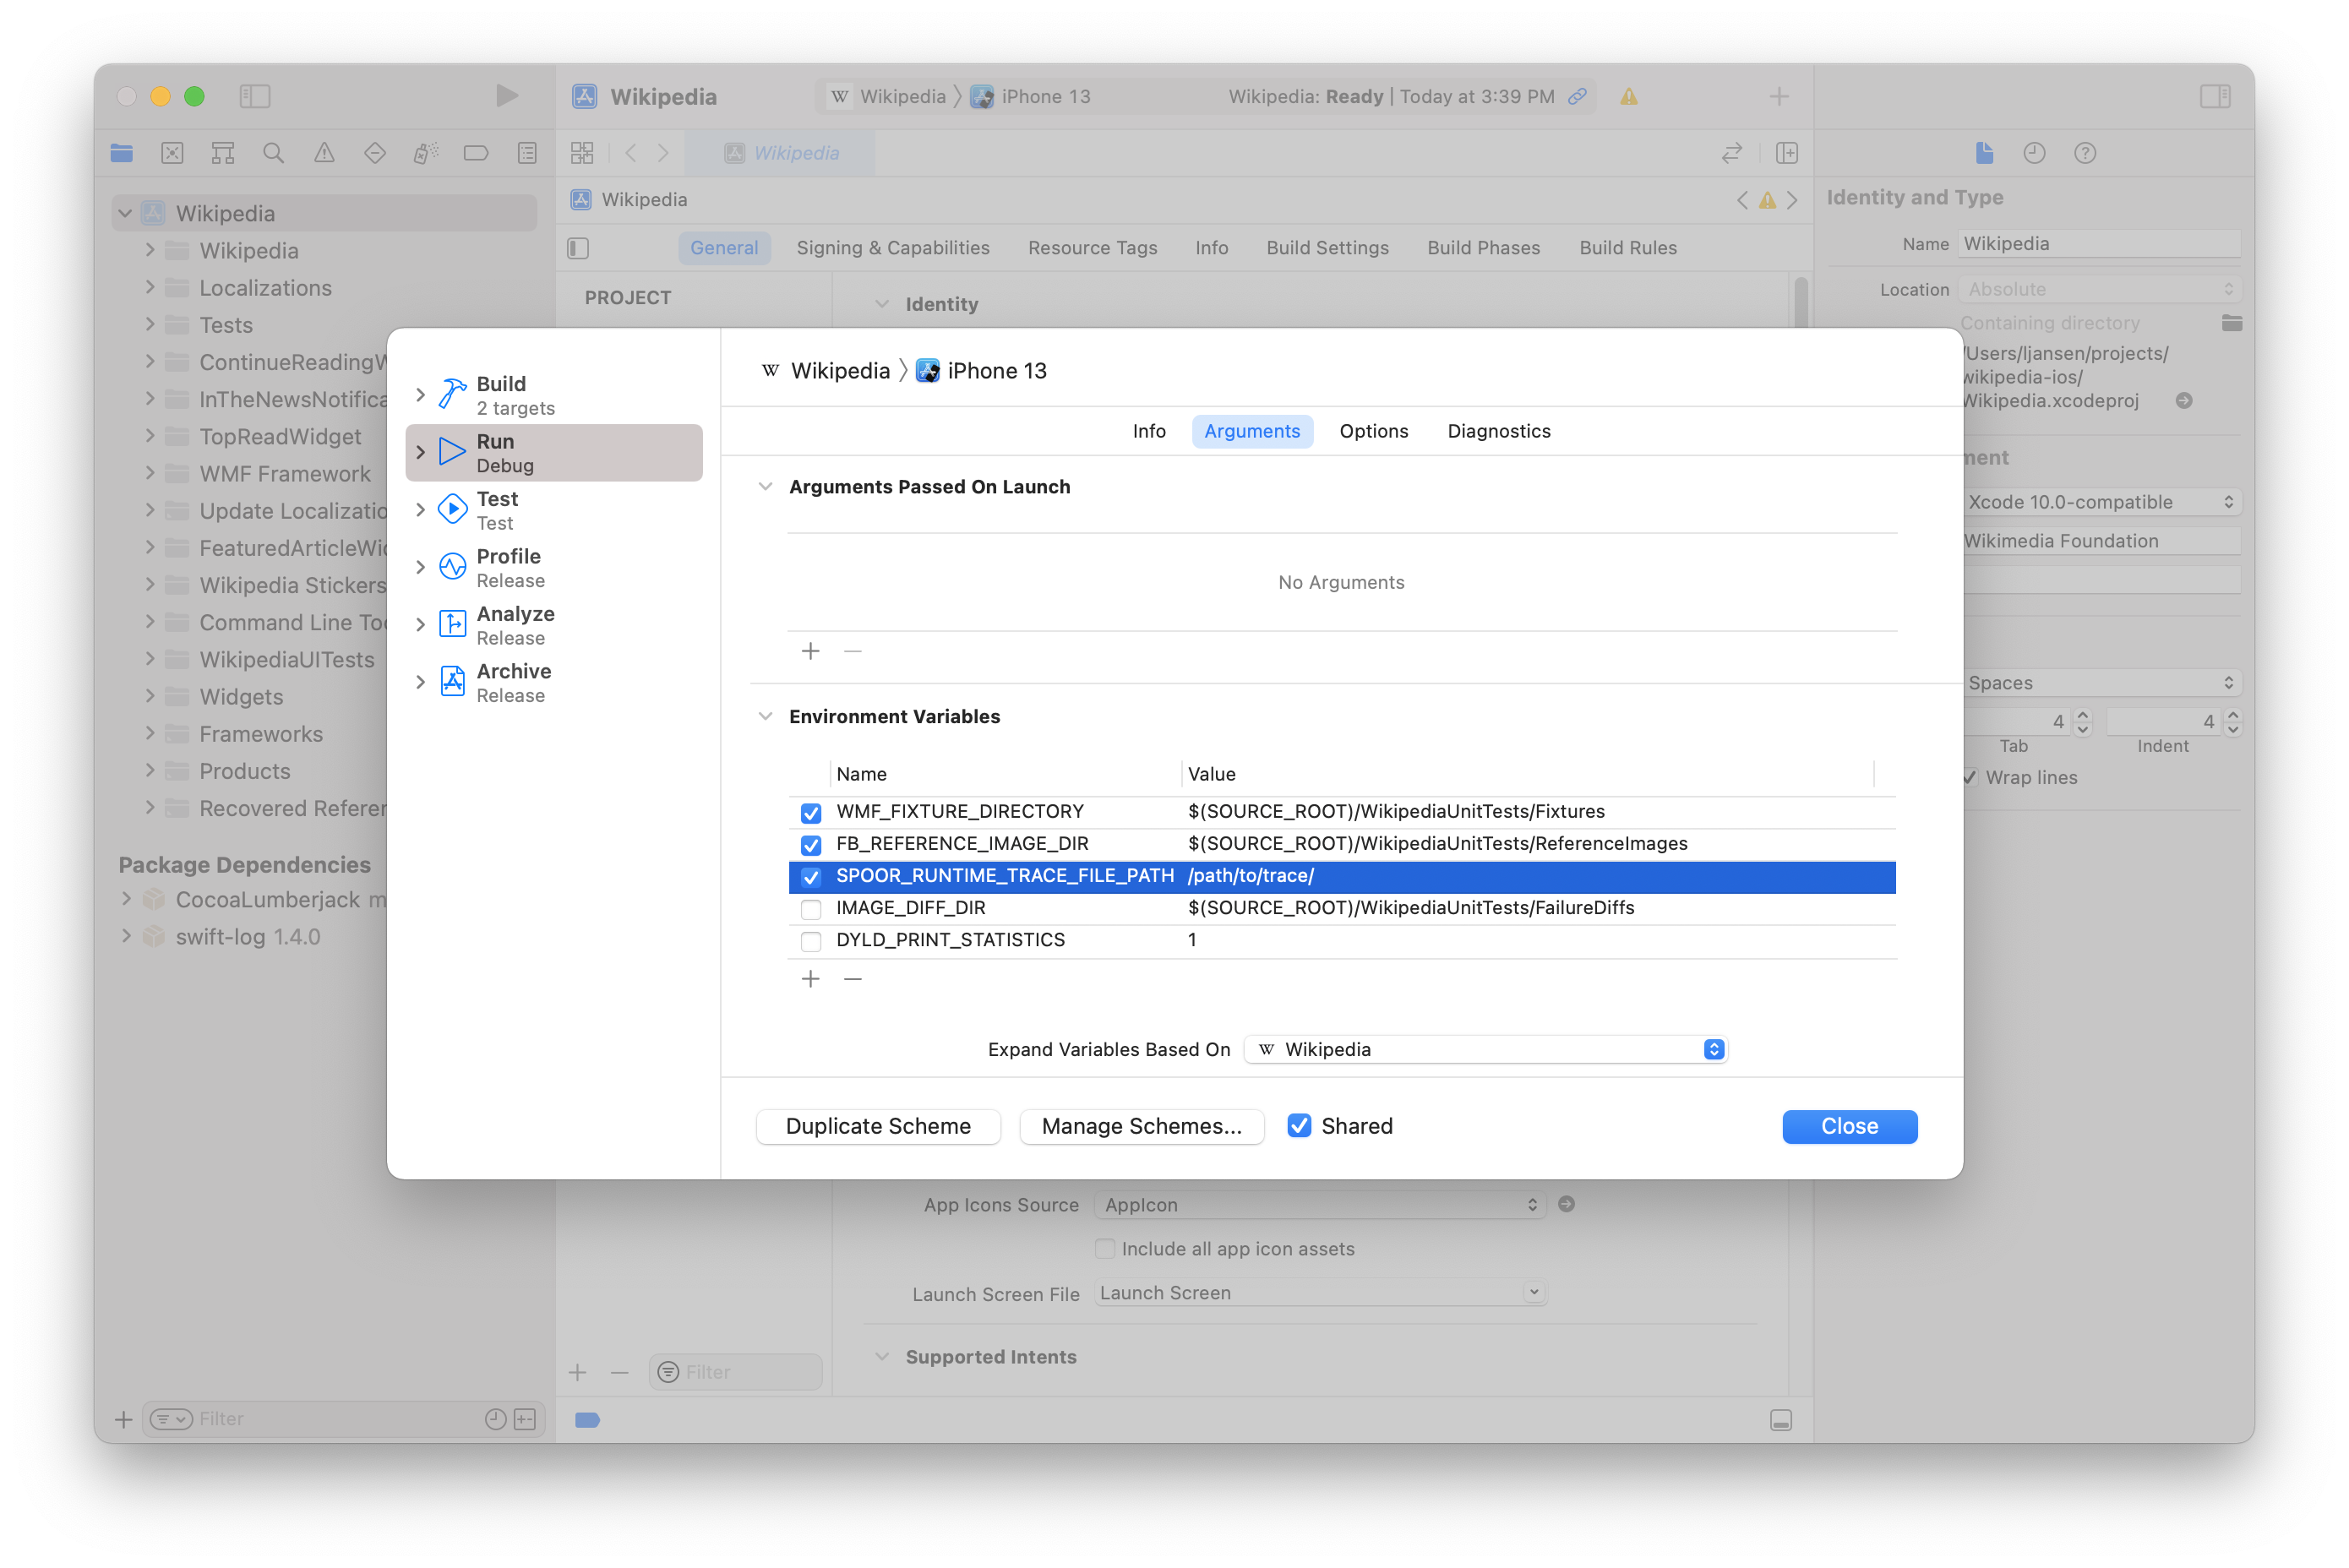Viewport: 2349px width, 1568px height.
Task: Open the Issue navigator warning icon
Action: 324,153
